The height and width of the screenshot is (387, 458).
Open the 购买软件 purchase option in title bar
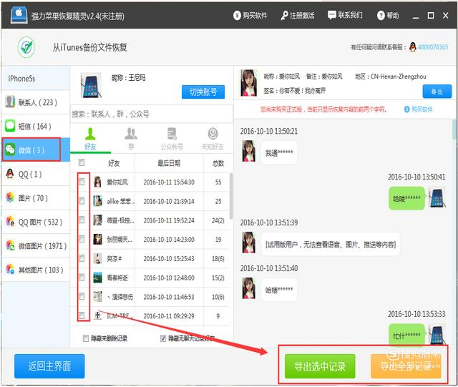tap(250, 16)
